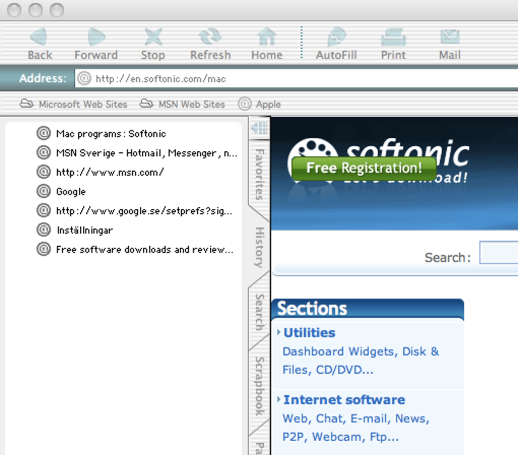Reload page with Refresh icon
This screenshot has width=518, height=455.
pyautogui.click(x=210, y=37)
